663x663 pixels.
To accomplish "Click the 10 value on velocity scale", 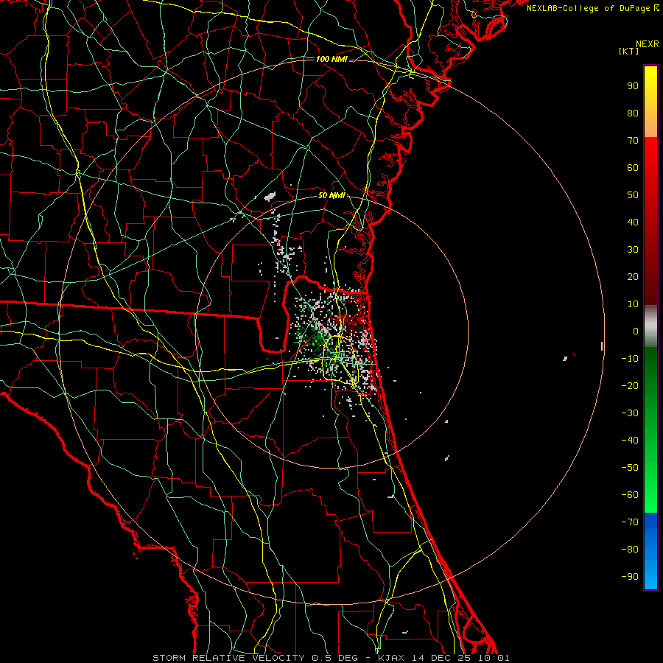I will tap(633, 304).
